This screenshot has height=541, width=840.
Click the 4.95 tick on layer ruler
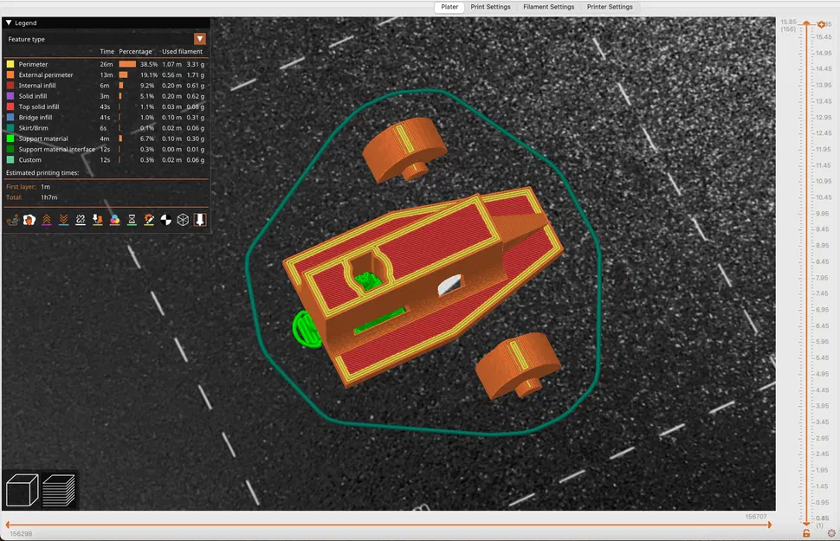coord(822,374)
